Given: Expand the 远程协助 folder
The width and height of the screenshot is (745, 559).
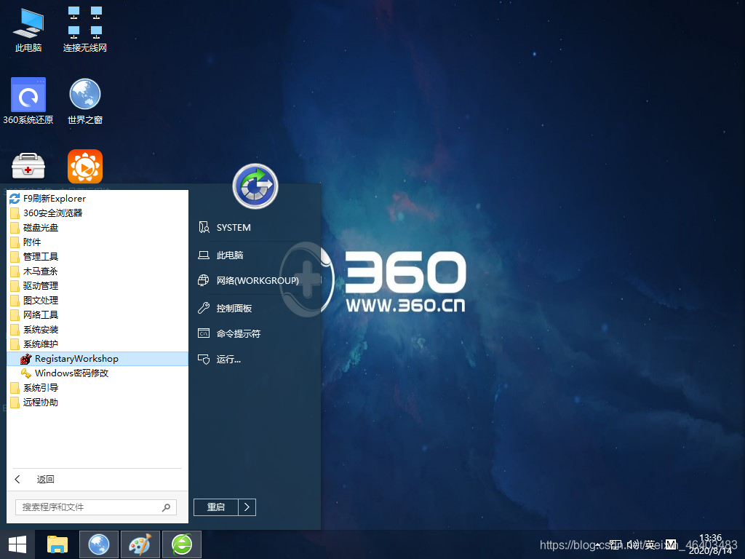Looking at the screenshot, I should [97, 402].
